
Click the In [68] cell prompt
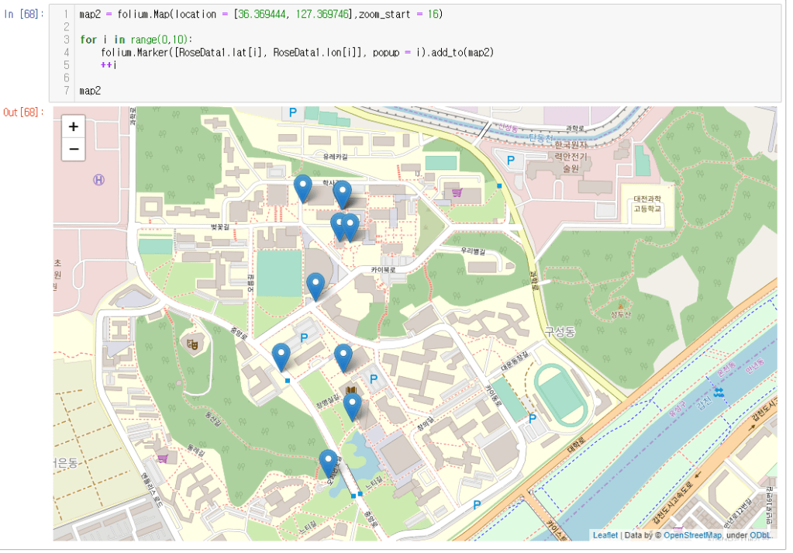tap(23, 15)
